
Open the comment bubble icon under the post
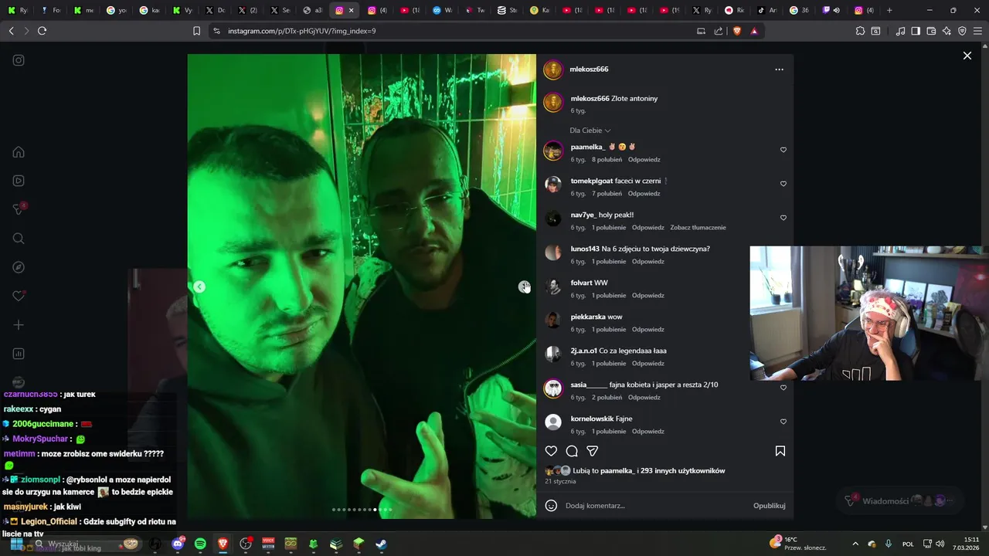coord(572,451)
